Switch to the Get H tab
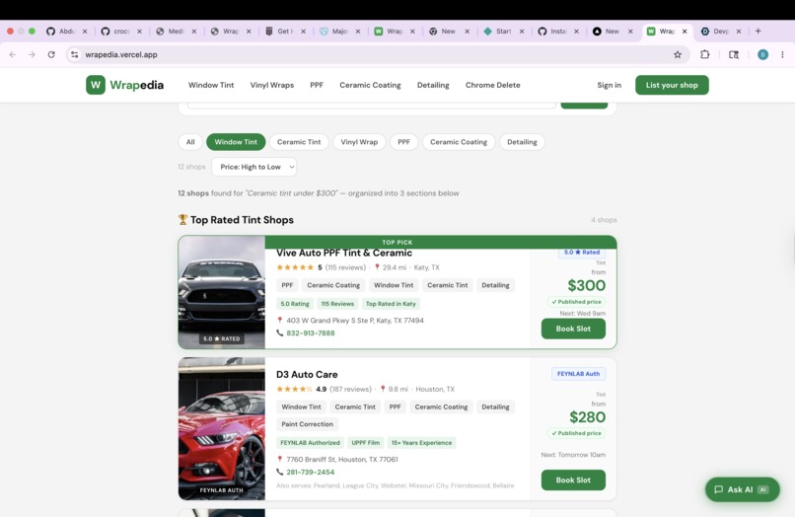This screenshot has width=795, height=517. (285, 31)
